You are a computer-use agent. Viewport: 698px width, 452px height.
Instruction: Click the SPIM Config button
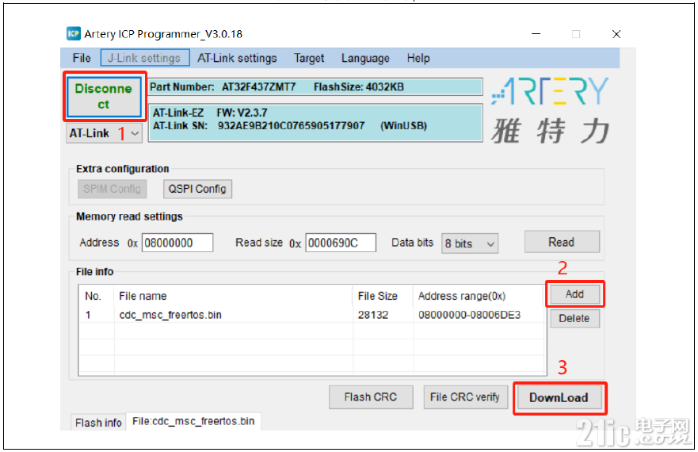[112, 189]
